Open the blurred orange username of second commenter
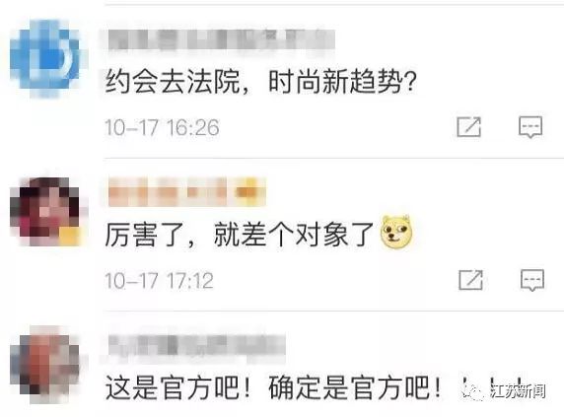The height and width of the screenshot is (417, 564). [x=186, y=191]
